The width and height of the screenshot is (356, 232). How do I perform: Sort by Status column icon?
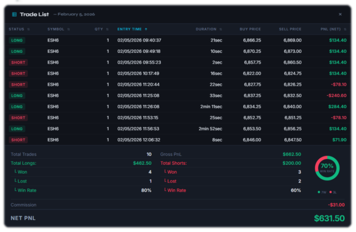[x=28, y=29]
